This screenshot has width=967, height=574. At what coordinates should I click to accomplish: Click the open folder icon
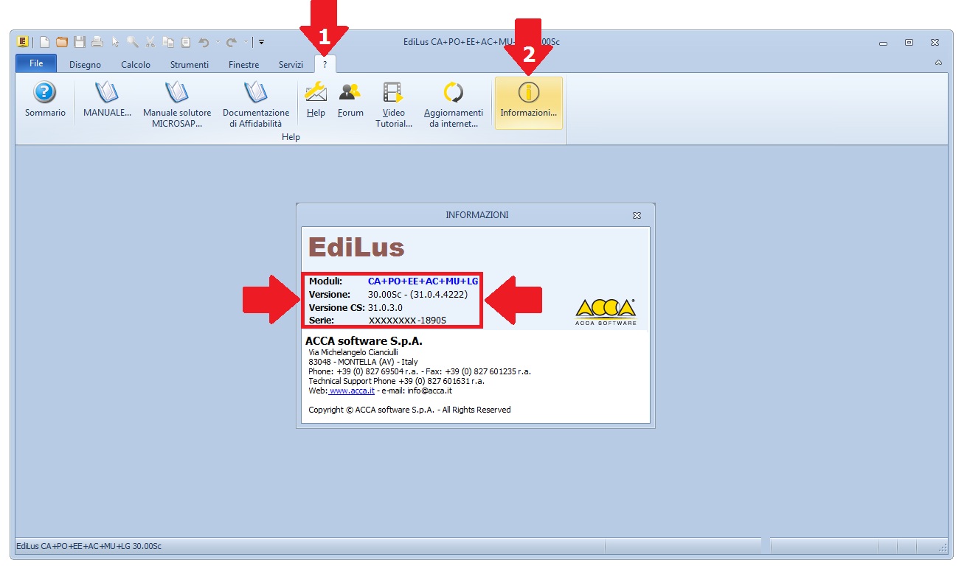point(62,42)
